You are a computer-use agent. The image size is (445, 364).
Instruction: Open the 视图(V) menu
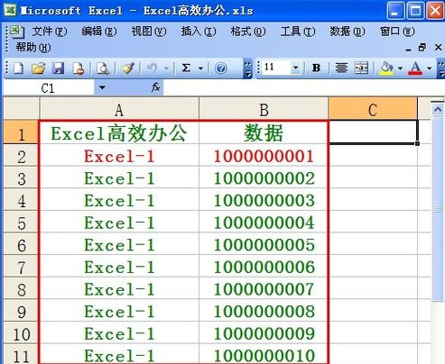click(149, 32)
